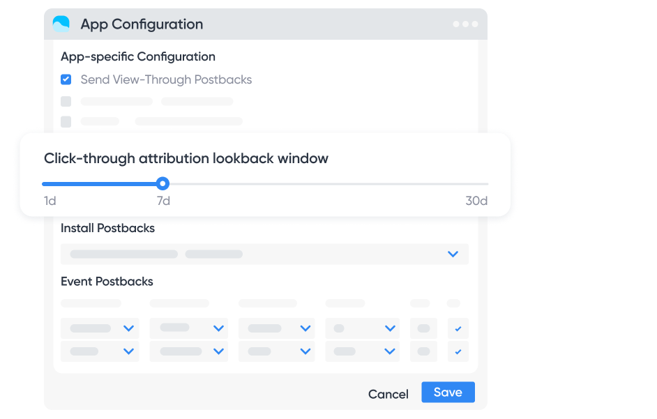The width and height of the screenshot is (657, 419).
Task: Click the checkmark icon in first event row
Action: coord(458,328)
